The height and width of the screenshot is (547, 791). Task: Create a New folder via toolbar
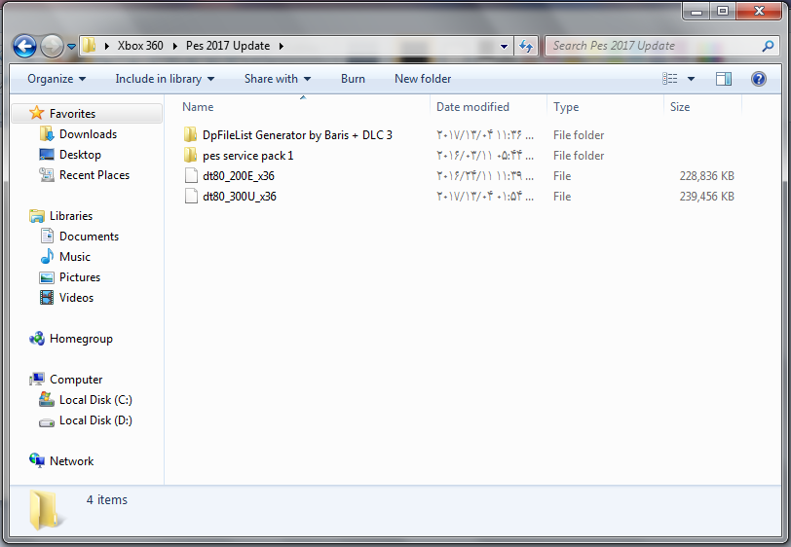tap(423, 79)
